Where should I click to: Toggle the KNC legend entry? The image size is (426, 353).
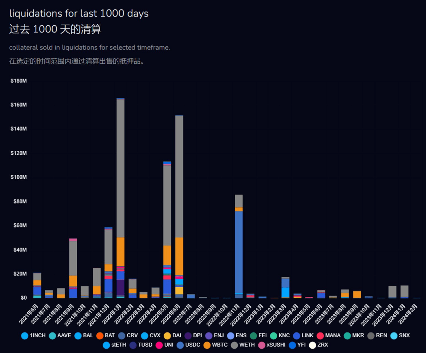click(280, 336)
